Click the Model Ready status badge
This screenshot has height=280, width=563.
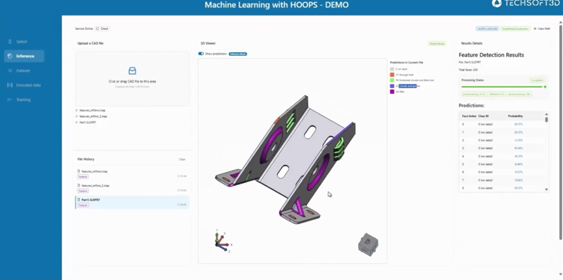pos(437,44)
